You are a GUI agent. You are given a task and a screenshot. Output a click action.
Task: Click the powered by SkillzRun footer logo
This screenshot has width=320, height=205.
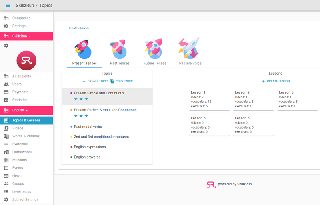click(211, 185)
